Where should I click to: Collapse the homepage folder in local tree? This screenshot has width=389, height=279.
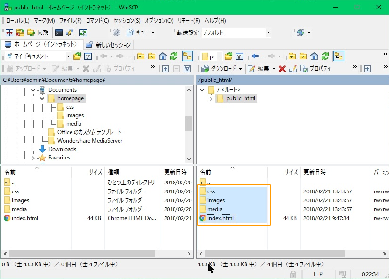tap(42, 98)
